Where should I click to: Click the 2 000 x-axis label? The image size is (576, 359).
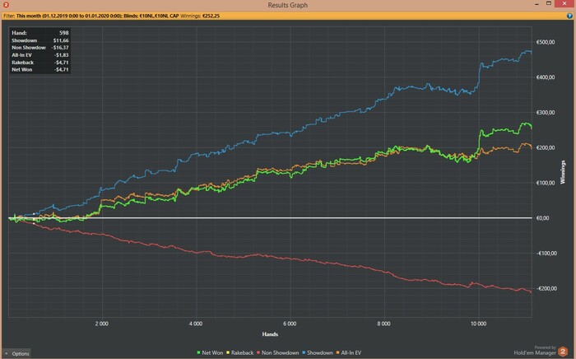click(x=102, y=324)
